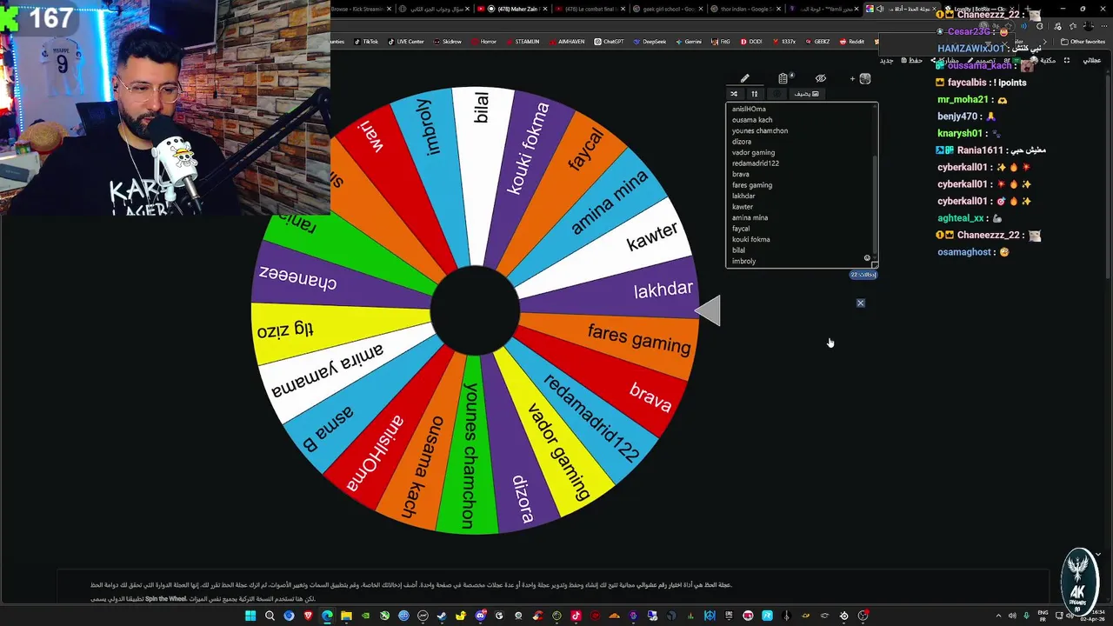Image resolution: width=1113 pixels, height=626 pixels.
Task: Switch to 'thor indian' Google tab
Action: coord(744,9)
